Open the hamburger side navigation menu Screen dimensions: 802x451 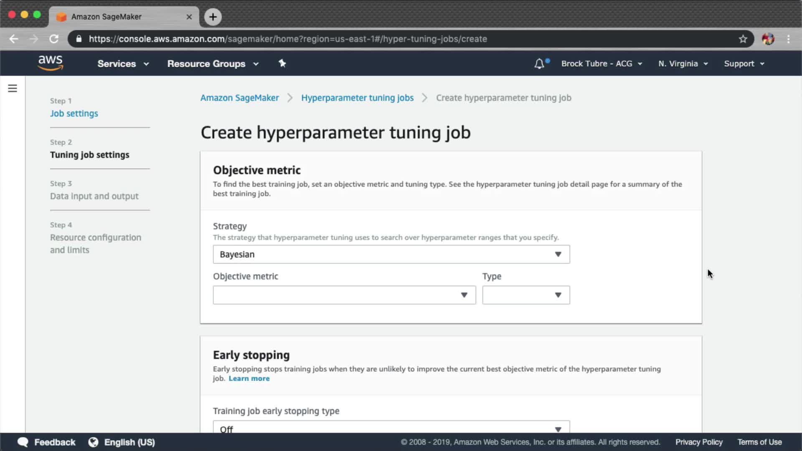coord(13,88)
